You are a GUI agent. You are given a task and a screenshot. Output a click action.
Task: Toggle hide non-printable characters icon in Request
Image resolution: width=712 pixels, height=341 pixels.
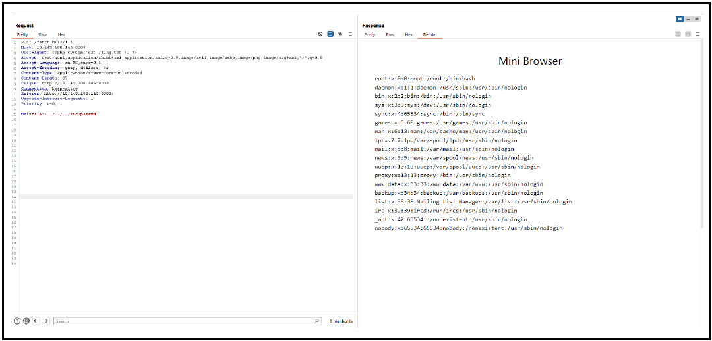pos(320,34)
